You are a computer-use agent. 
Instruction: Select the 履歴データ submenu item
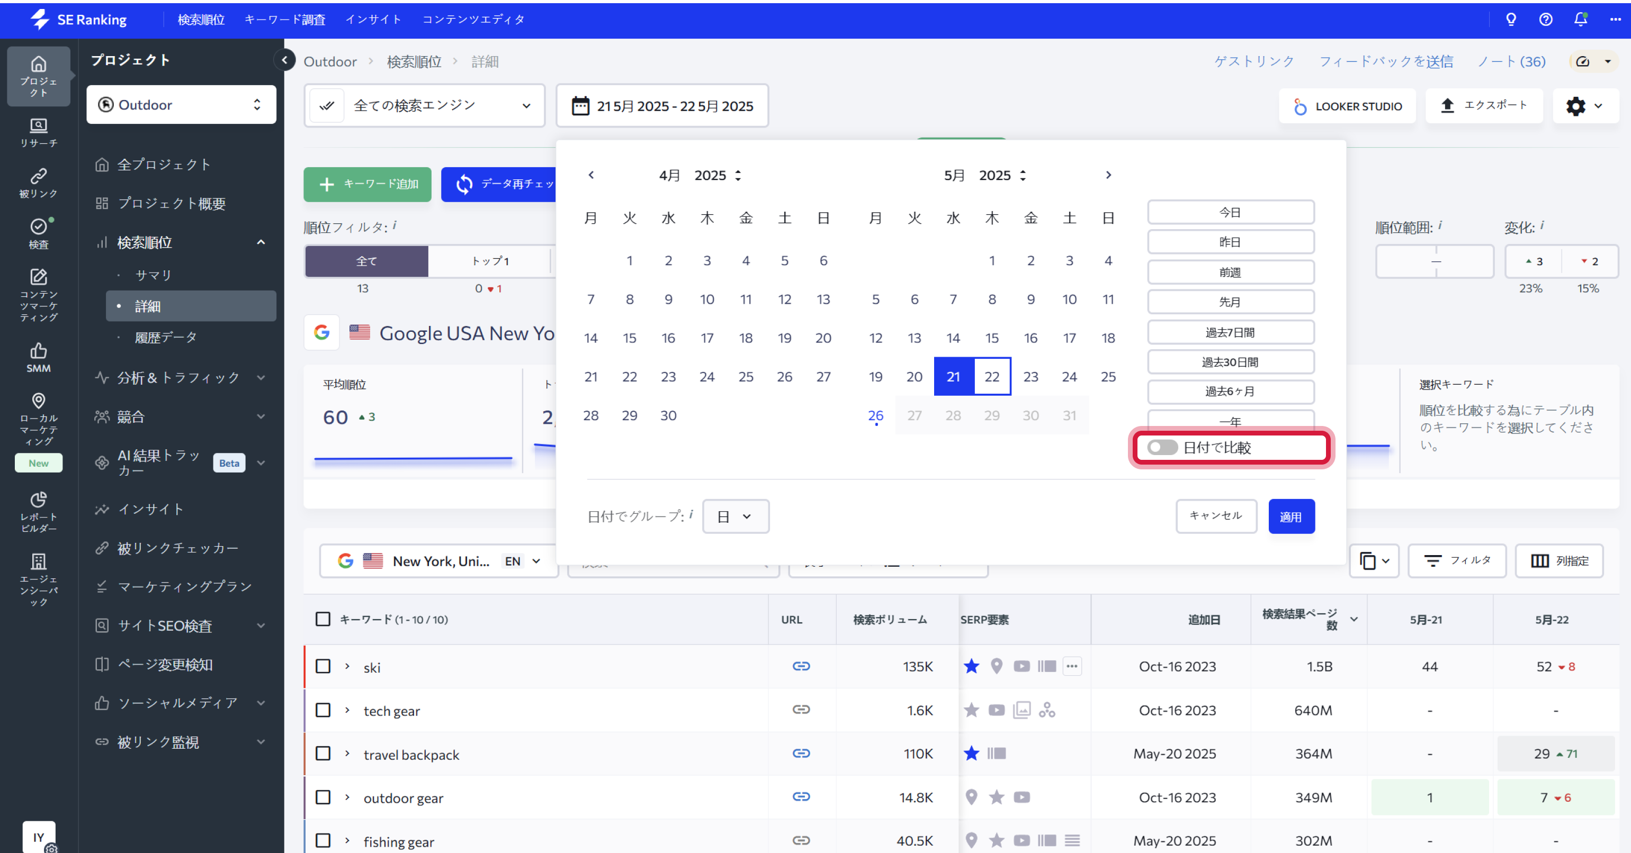click(166, 337)
